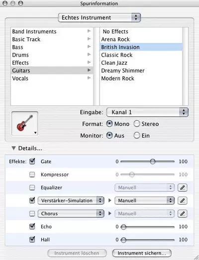Screen dimensions: 199x260
Task: Select the Mono format radio button
Action: (x=109, y=124)
